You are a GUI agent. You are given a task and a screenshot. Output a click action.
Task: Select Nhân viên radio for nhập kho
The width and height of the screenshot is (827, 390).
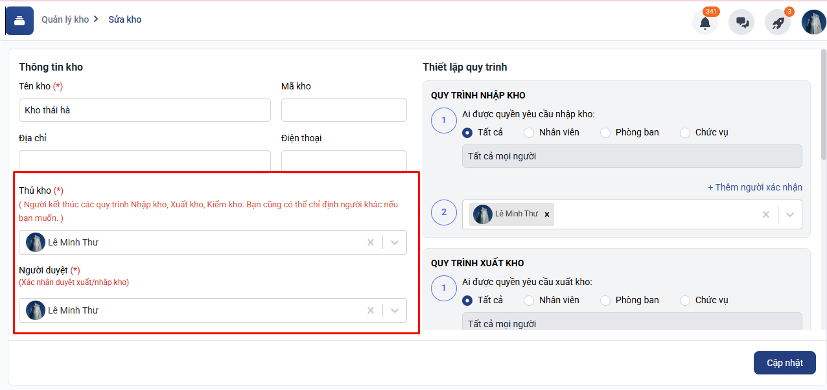click(529, 132)
